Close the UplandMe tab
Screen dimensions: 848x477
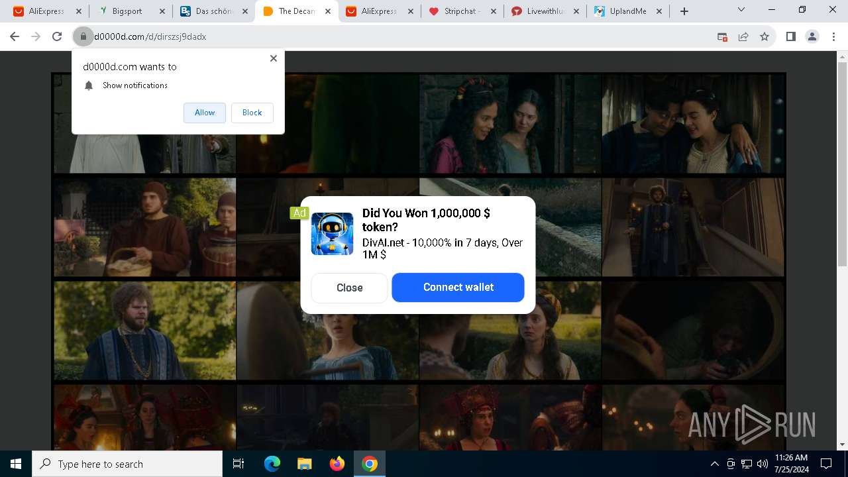coord(659,11)
